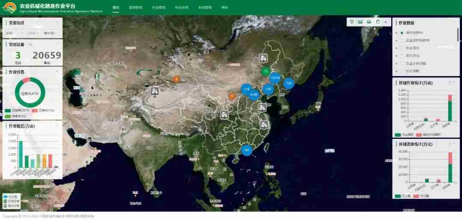Click the blue 15218 cluster marker
Screen dimensions: 462x220
click(275, 78)
